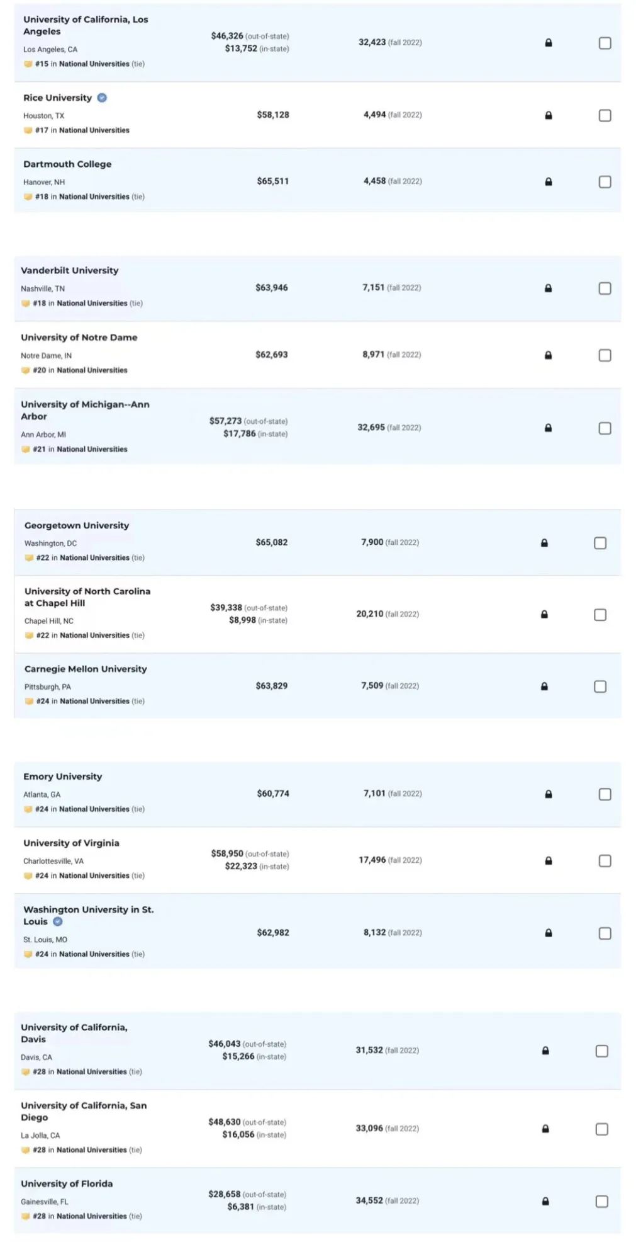
Task: Open University of Florida school name link
Action: point(67,1183)
